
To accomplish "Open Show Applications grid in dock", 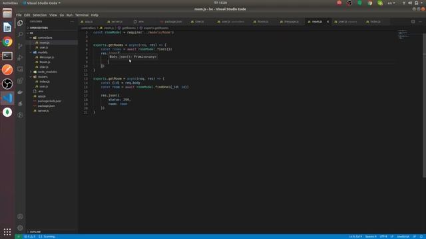I will pyautogui.click(x=7, y=232).
